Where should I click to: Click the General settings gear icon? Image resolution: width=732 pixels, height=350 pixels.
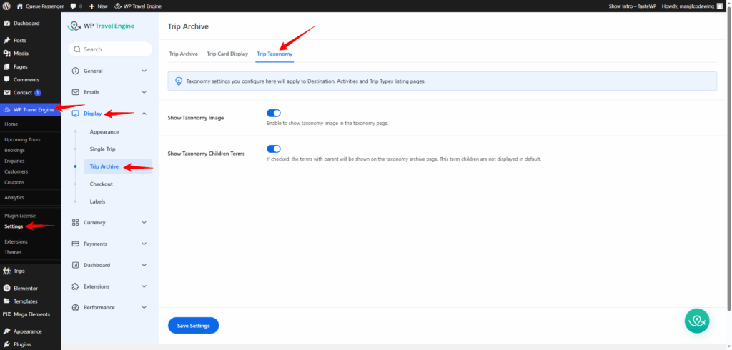click(76, 71)
